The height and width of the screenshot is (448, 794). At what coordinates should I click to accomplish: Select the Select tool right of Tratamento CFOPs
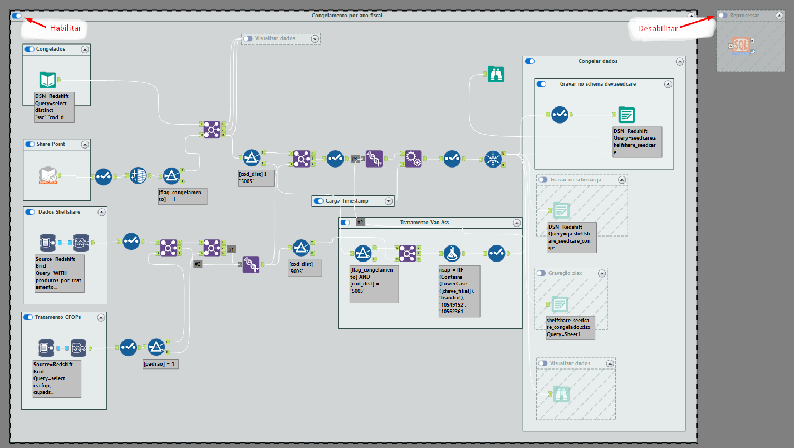coord(129,348)
